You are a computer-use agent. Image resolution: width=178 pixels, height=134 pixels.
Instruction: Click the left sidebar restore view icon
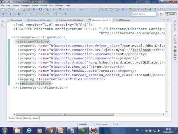[x=3, y=21]
